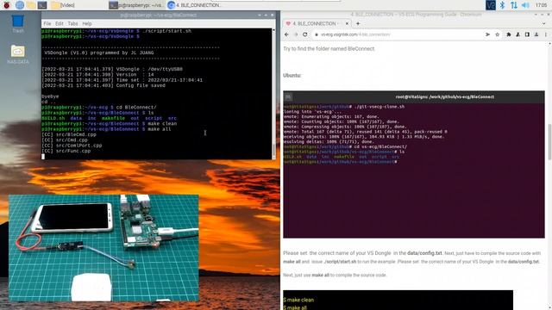Open the Chromium three-dot menu
Viewport: 552px width, 310px height.
(x=546, y=34)
